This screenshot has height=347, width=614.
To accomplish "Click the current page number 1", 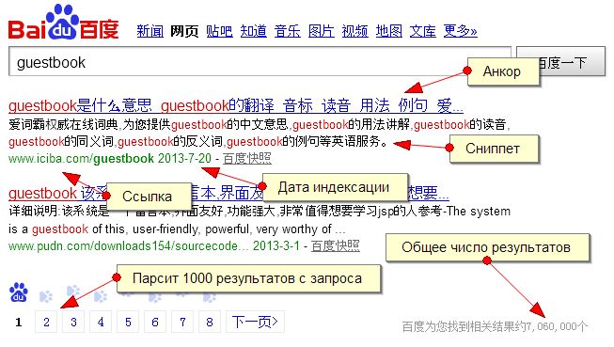I will pos(19,323).
